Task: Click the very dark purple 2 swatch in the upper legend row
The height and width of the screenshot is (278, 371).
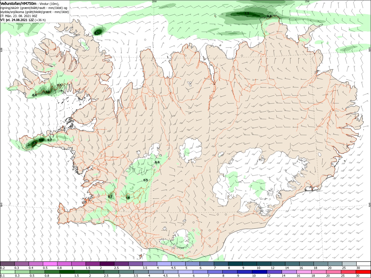Action: point(107,264)
